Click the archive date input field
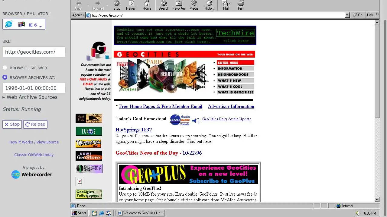The image size is (387, 217). [34, 88]
